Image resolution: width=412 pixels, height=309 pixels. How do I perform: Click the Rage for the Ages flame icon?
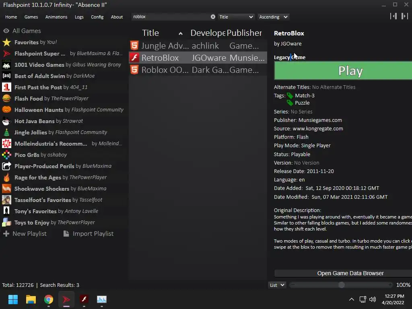point(6,177)
